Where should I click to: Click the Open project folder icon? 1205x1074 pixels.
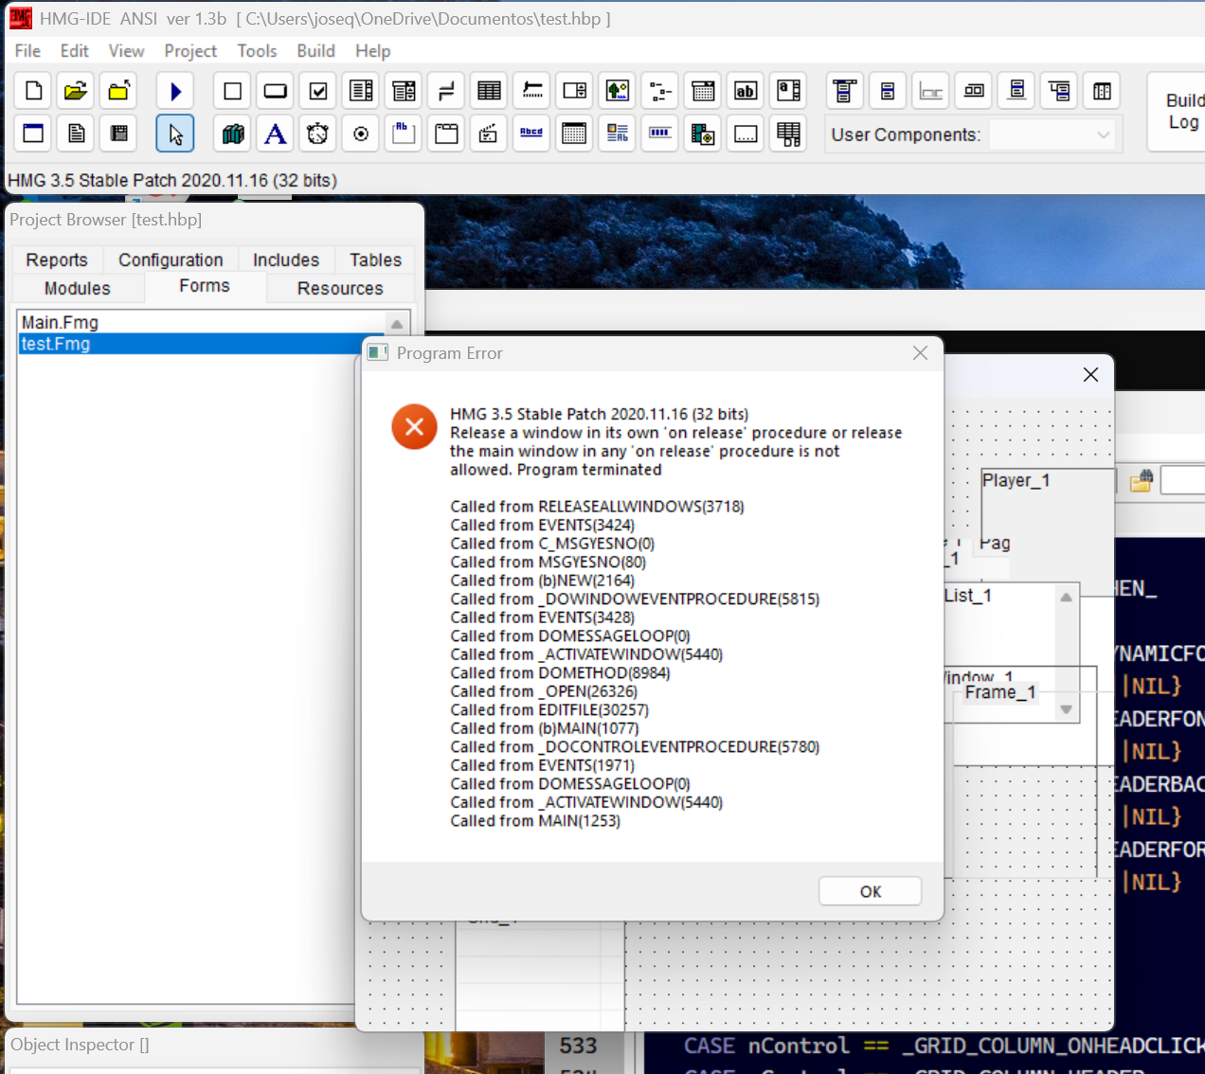[x=76, y=91]
